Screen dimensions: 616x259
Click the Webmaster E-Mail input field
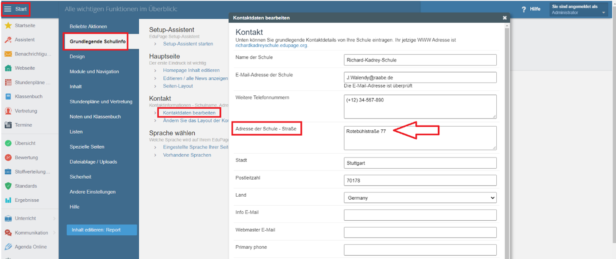[420, 233]
